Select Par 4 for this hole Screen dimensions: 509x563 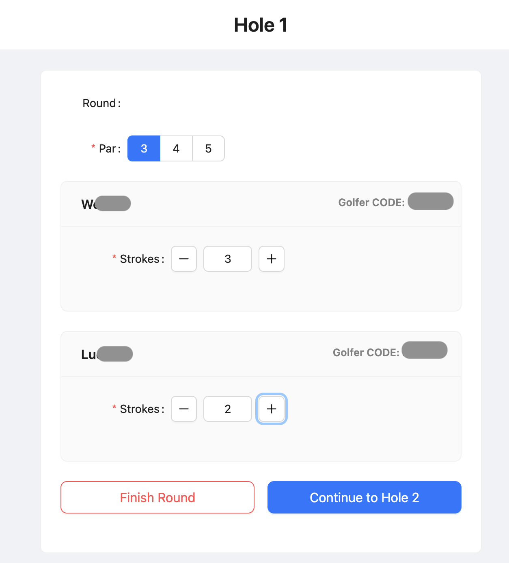[176, 148]
